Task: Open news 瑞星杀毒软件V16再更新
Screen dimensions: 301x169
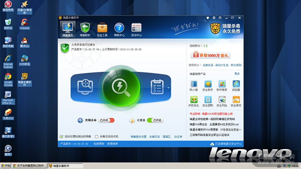Action: tap(215, 129)
